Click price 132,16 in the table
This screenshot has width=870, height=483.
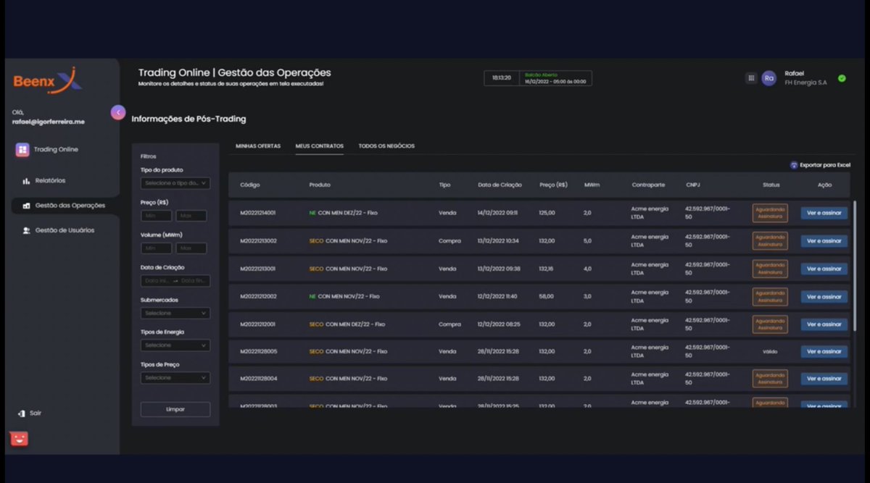(547, 269)
